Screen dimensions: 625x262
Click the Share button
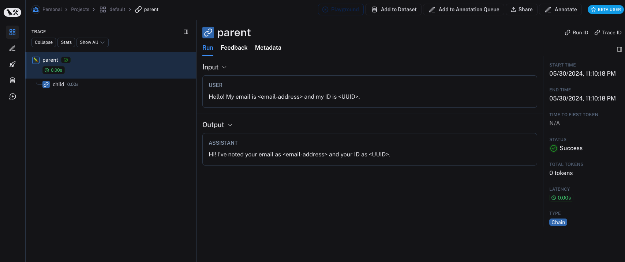[521, 10]
